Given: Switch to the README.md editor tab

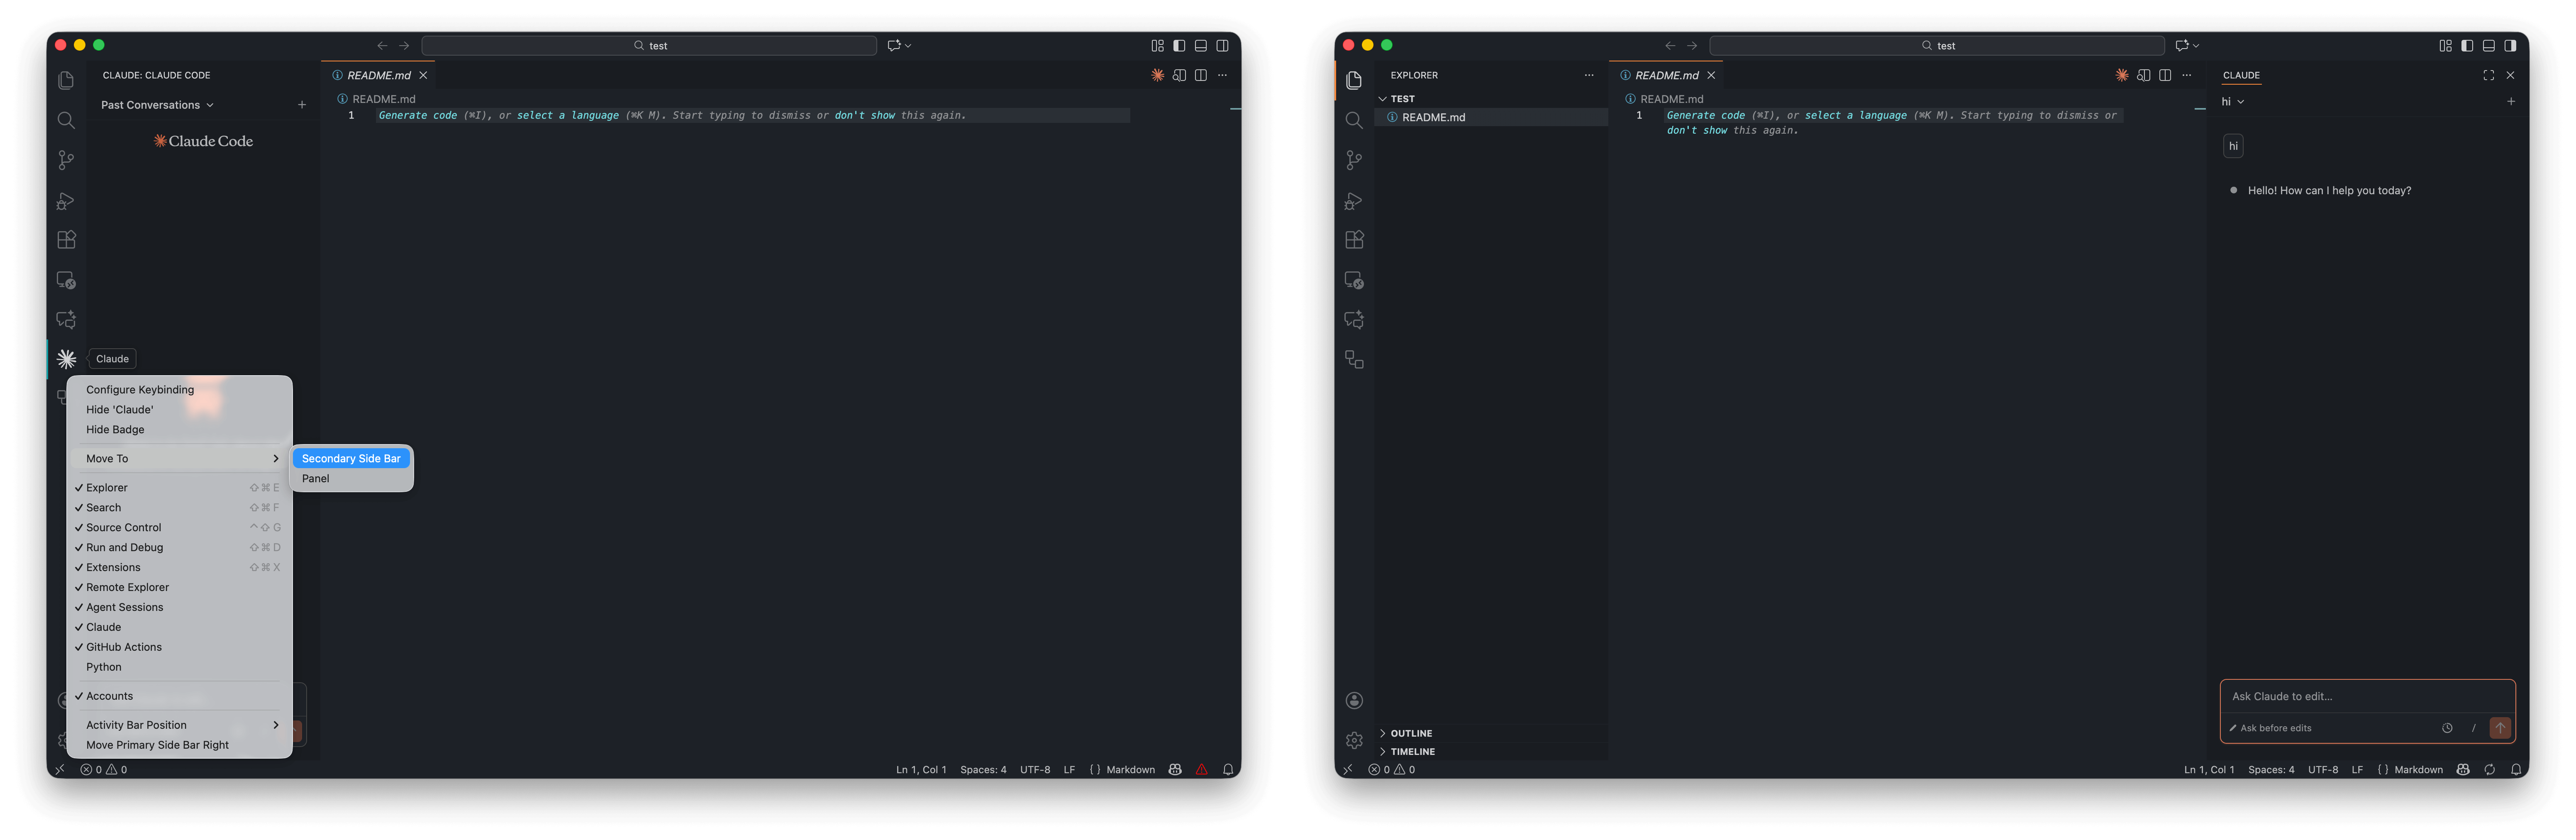Looking at the screenshot, I should (x=378, y=75).
